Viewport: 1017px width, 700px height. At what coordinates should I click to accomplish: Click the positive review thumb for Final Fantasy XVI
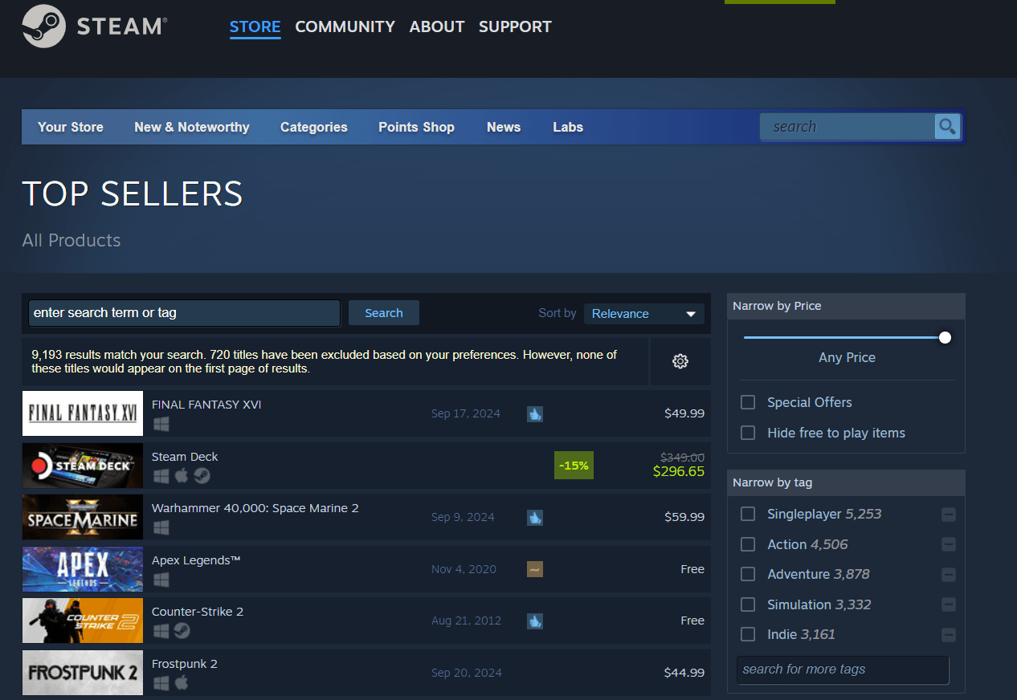click(535, 414)
